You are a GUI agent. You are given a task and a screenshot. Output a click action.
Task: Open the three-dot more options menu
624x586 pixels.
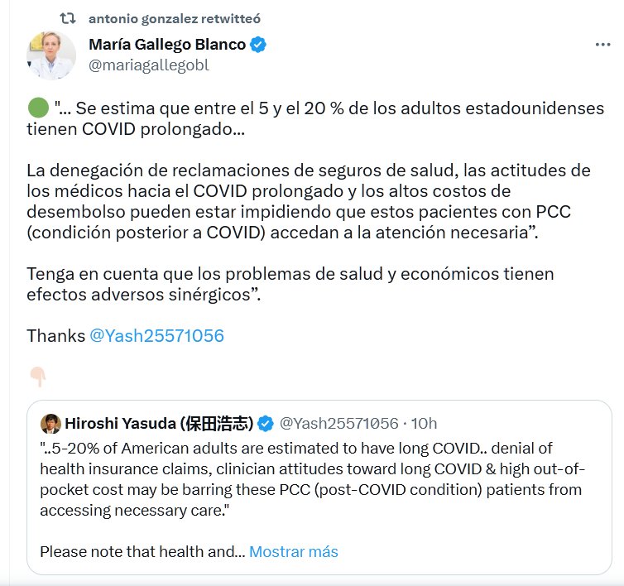click(602, 46)
